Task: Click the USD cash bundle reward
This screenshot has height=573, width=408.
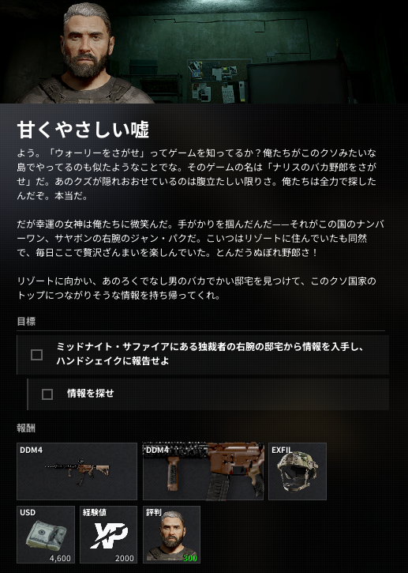Action: click(x=46, y=534)
